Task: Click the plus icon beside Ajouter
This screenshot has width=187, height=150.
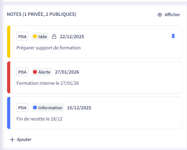Action: [12, 139]
